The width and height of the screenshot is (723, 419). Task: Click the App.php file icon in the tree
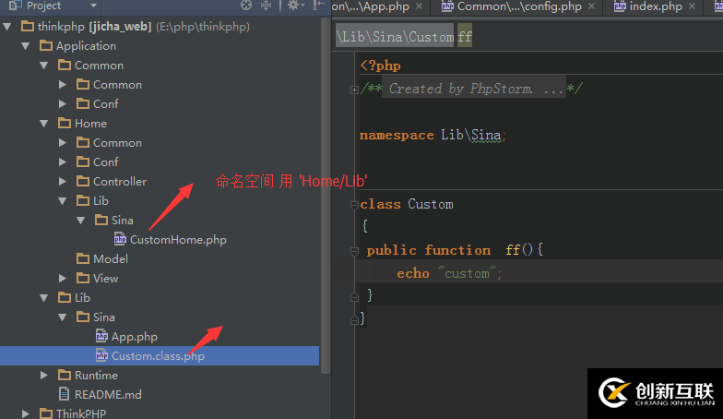[101, 336]
